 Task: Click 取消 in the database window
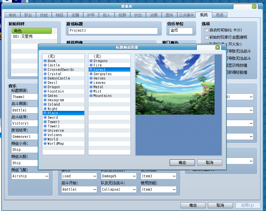point(220,205)
